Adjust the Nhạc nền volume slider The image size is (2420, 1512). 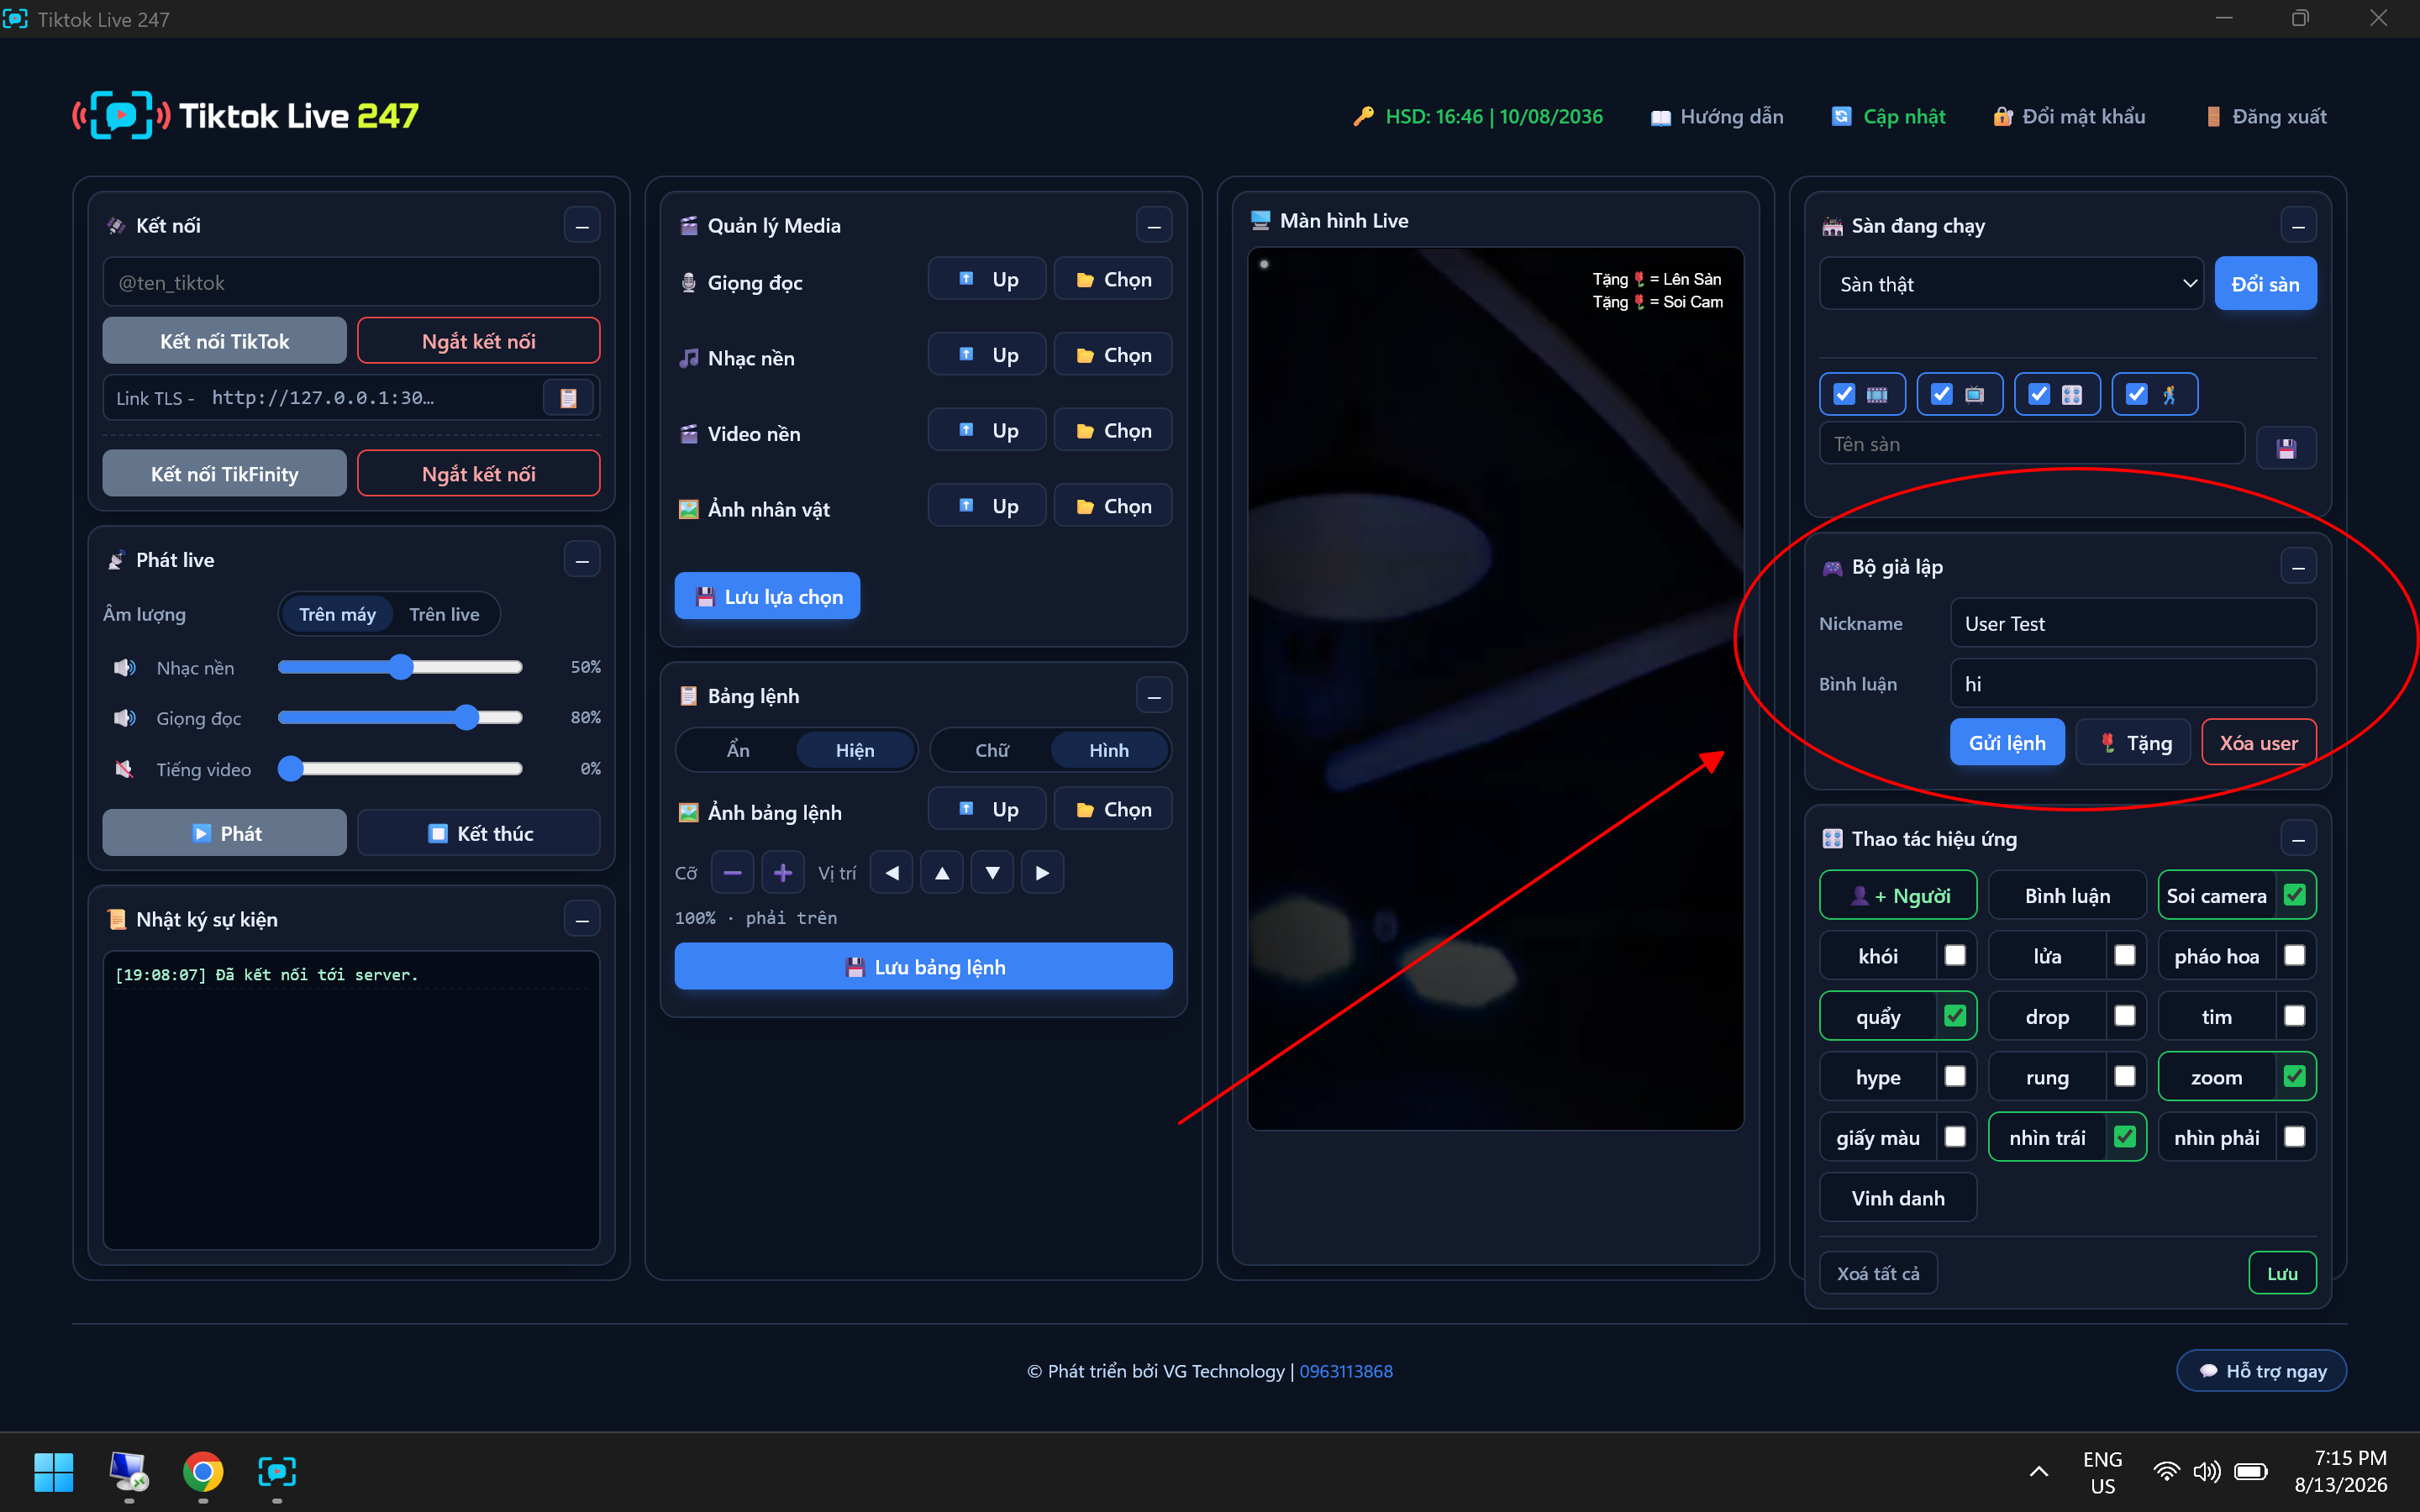click(x=400, y=667)
